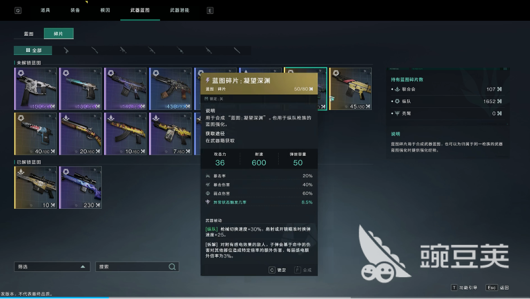Click the 搜索 search input field
The height and width of the screenshot is (299, 530).
coord(137,266)
